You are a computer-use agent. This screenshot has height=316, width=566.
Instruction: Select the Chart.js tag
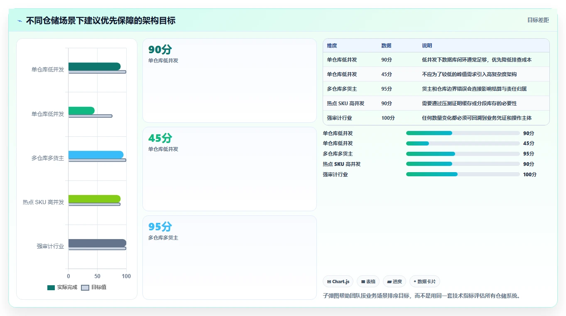click(338, 281)
